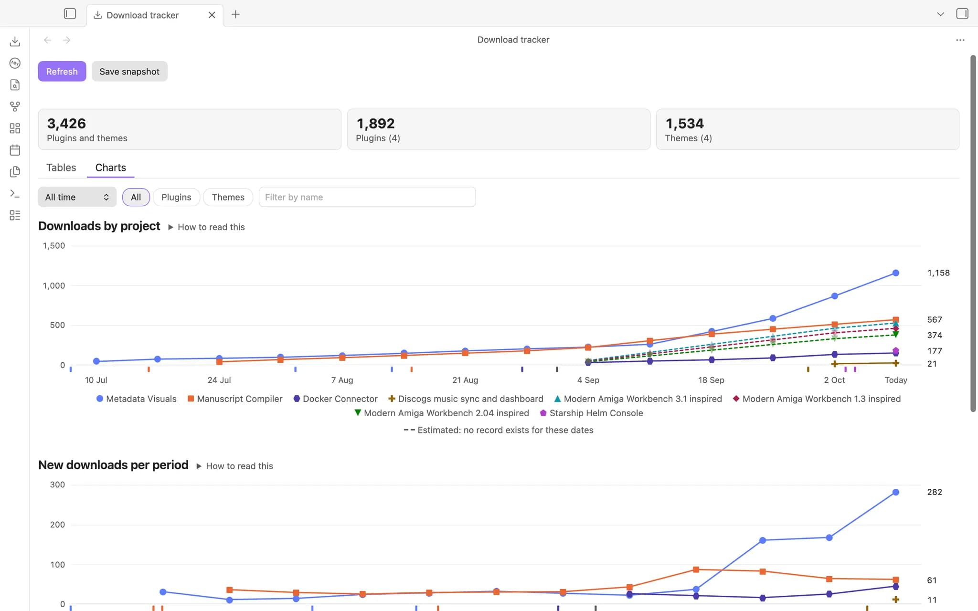Add a new tab with plus icon

pos(235,14)
